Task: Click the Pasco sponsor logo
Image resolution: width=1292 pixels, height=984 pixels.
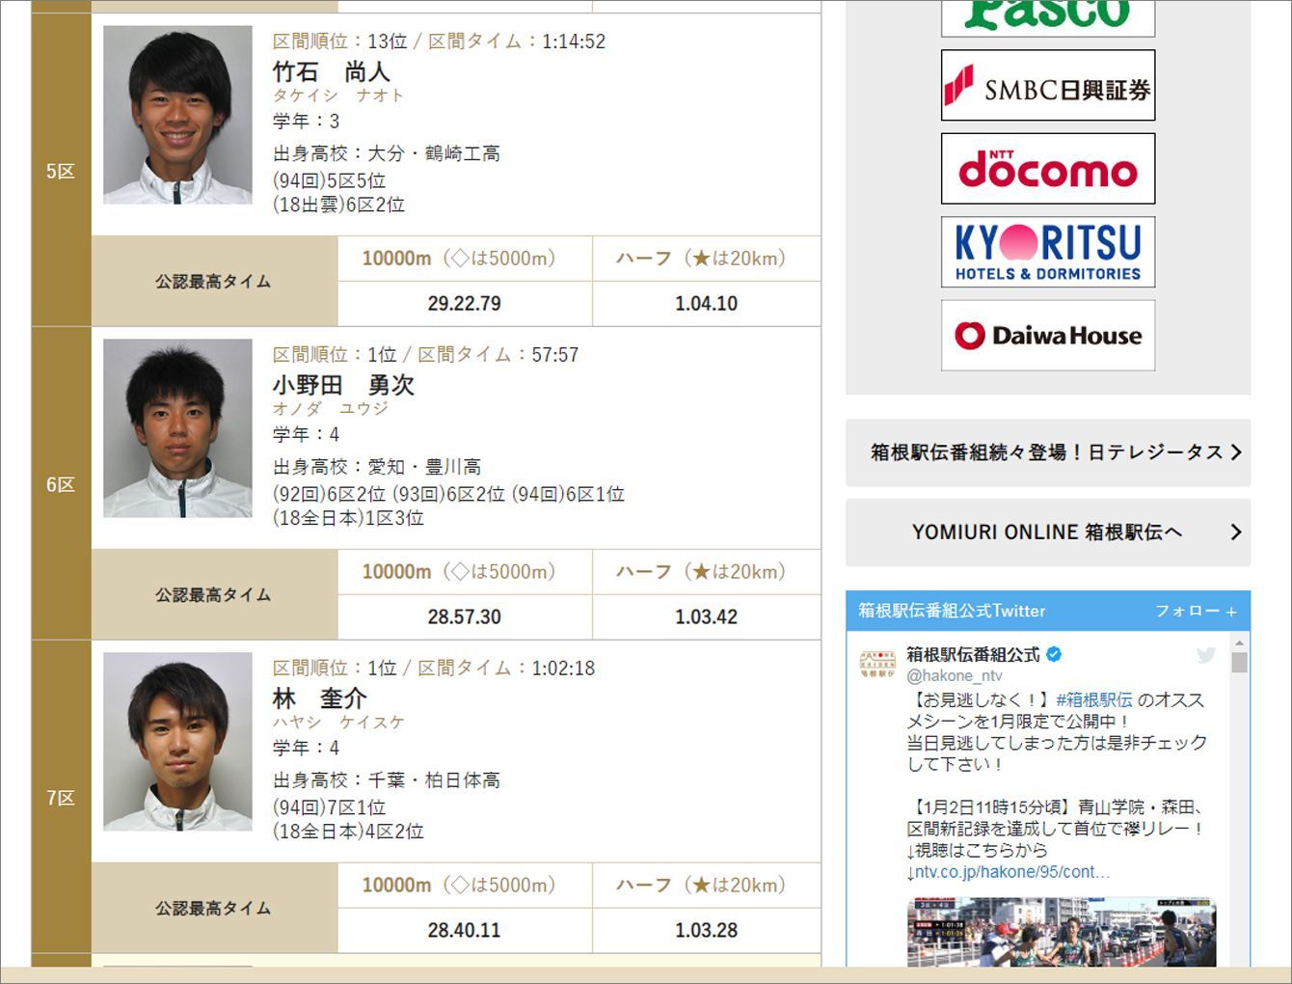Action: click(x=1048, y=16)
